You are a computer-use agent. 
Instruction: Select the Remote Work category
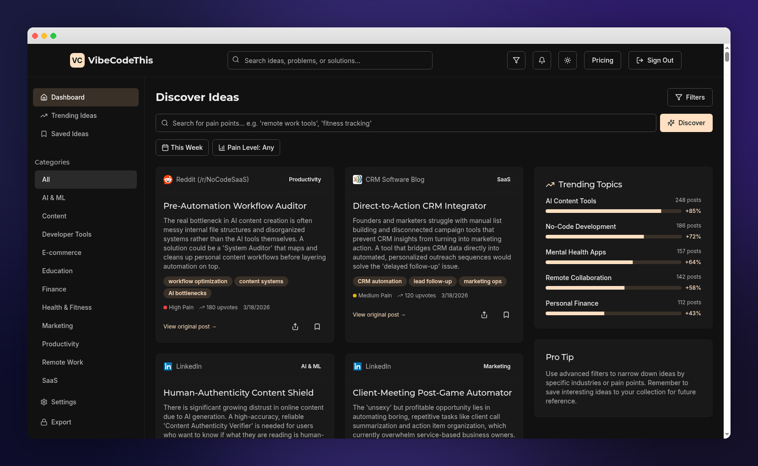tap(86, 362)
